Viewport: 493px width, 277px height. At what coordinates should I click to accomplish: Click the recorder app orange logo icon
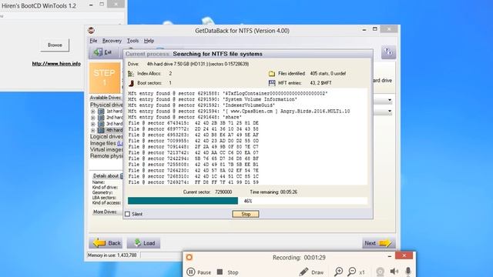pyautogui.click(x=189, y=257)
